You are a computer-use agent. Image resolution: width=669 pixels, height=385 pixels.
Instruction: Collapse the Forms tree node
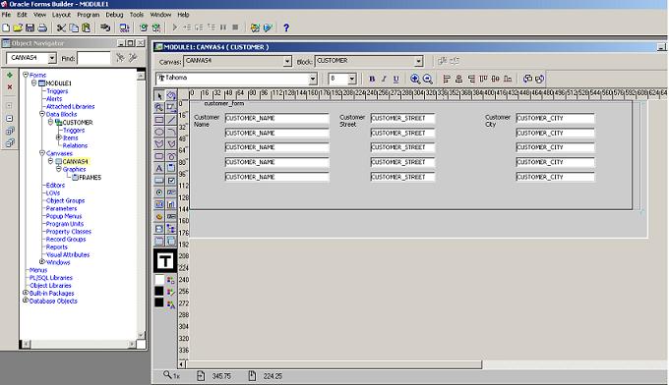click(x=26, y=75)
